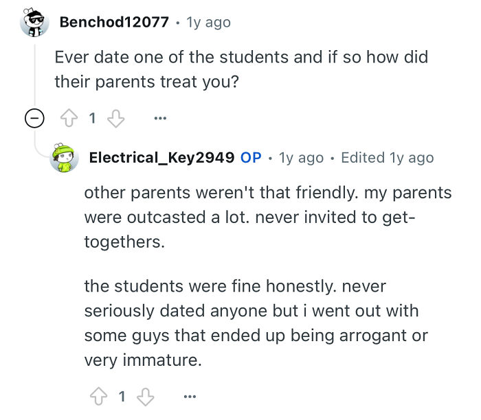Open Electrical_Key2949's user profile link
Image resolution: width=481 pixels, height=420 pixels.
click(161, 158)
